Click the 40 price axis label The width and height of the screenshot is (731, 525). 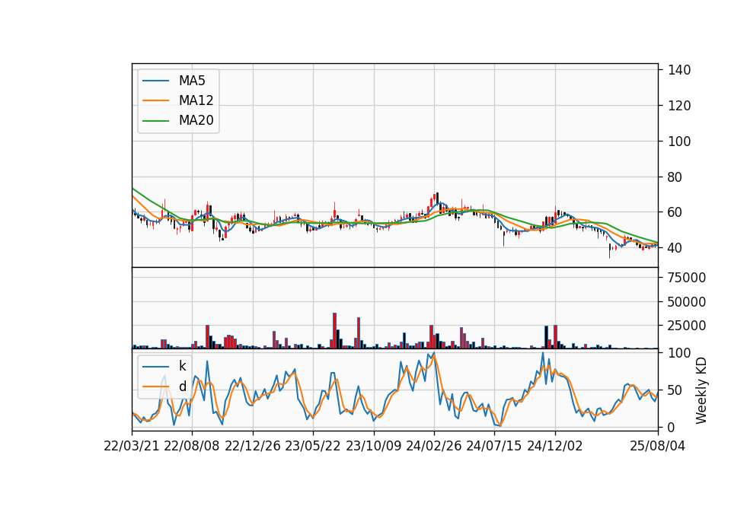click(x=675, y=248)
